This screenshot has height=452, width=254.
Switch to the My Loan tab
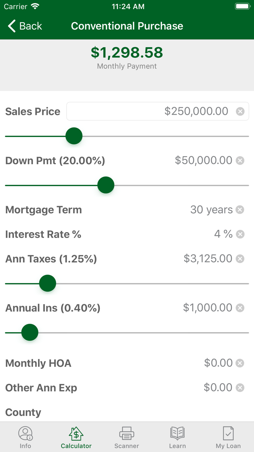pyautogui.click(x=228, y=437)
